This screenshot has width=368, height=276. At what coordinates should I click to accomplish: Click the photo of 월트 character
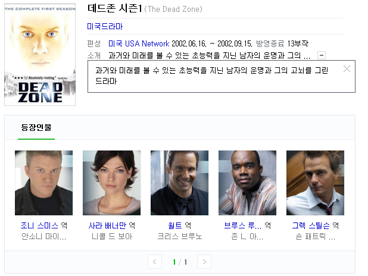tap(180, 183)
